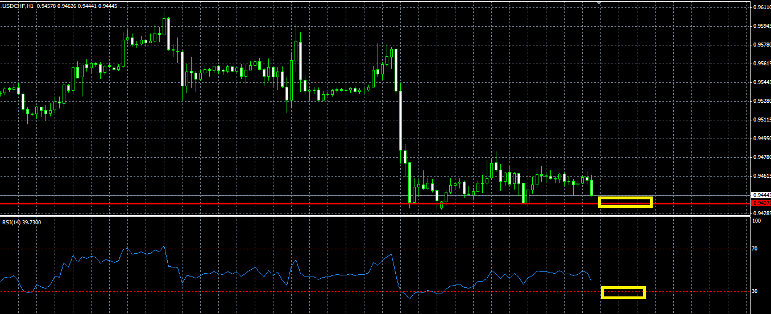Click the chart shift triangle marker at top

pos(599,3)
